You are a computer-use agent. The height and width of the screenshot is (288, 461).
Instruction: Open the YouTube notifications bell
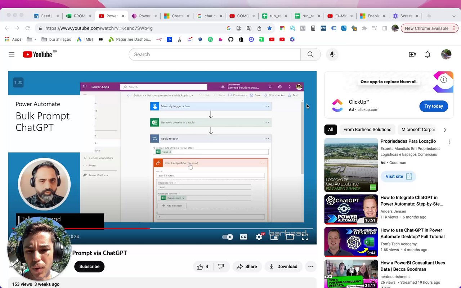(x=428, y=54)
